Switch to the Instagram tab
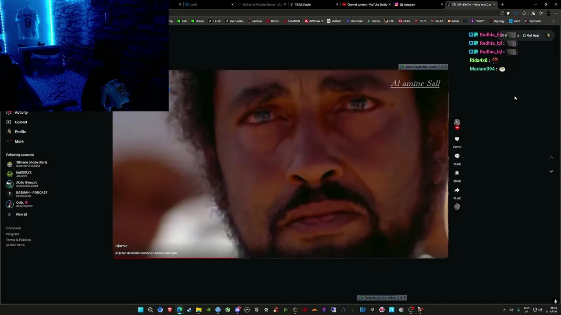The height and width of the screenshot is (315, 561). click(419, 4)
